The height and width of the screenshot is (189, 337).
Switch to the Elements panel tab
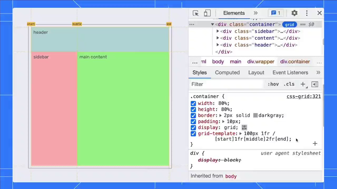(234, 13)
